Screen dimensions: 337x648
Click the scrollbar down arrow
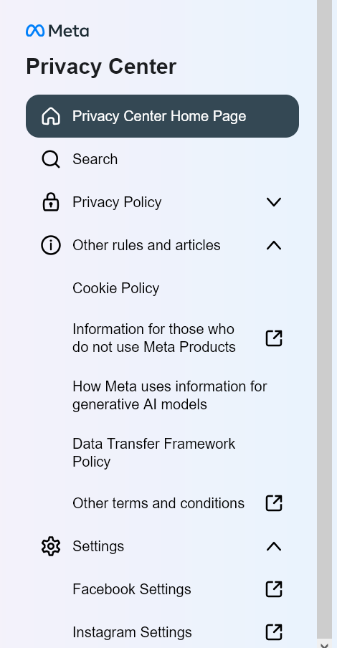(x=325, y=644)
